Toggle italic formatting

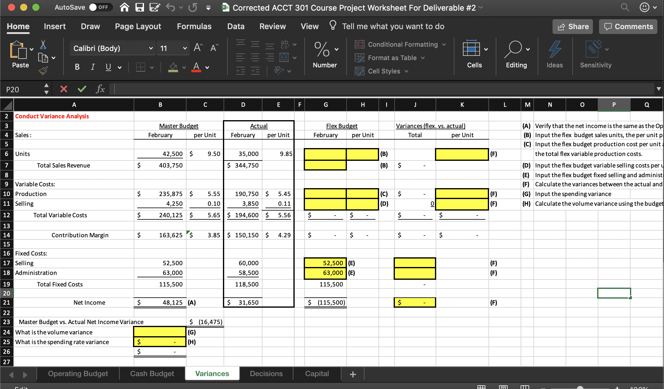(93, 67)
